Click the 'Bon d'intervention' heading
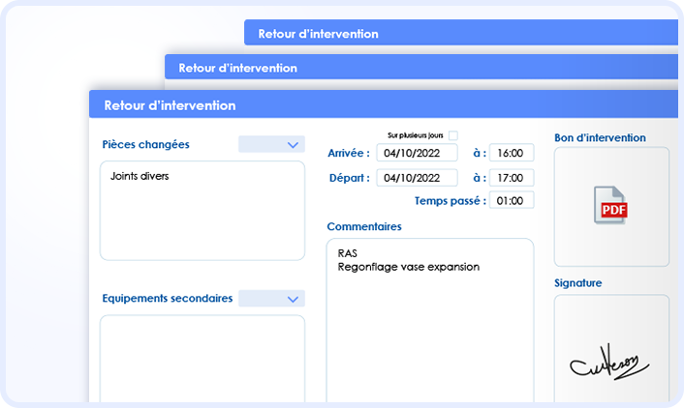684x408 pixels. click(x=600, y=137)
